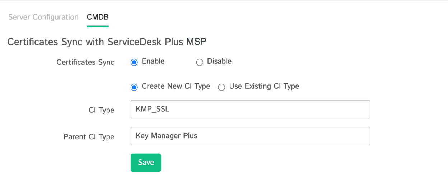Click the 'Certificates Sync' row label
This screenshot has height=179, width=448.
[85, 62]
